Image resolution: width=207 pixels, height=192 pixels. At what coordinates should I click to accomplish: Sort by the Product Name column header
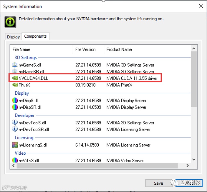[119, 49]
